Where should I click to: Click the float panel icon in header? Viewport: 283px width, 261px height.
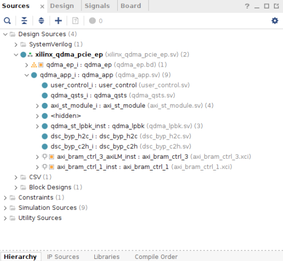tap(276, 6)
